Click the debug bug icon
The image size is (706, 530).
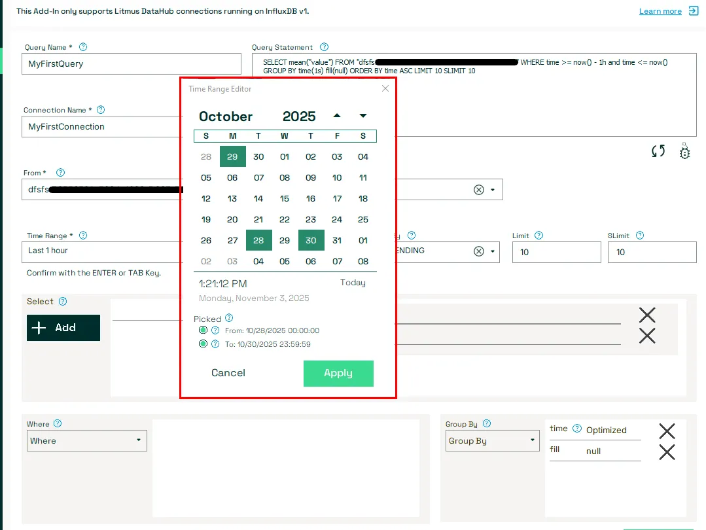pos(684,151)
